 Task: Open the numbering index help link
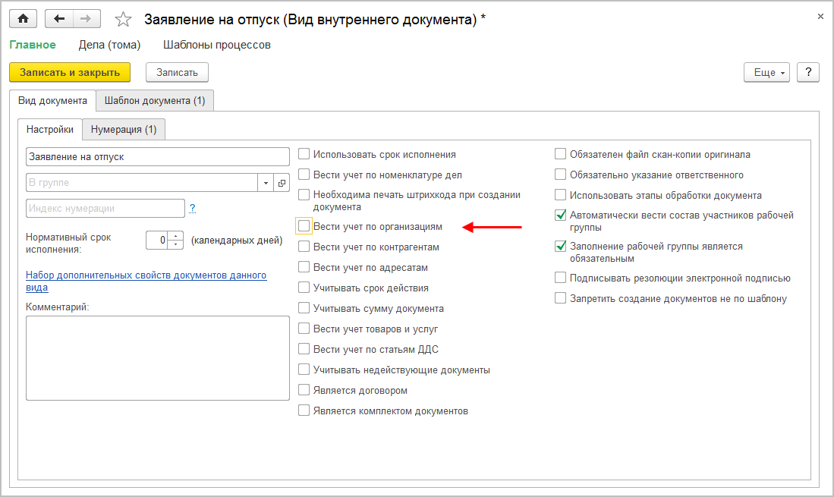tap(193, 208)
